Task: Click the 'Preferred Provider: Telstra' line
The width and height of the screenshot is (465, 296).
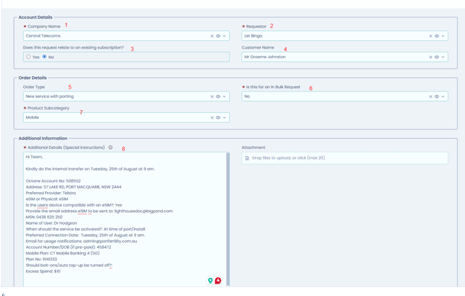Action: coord(51,193)
